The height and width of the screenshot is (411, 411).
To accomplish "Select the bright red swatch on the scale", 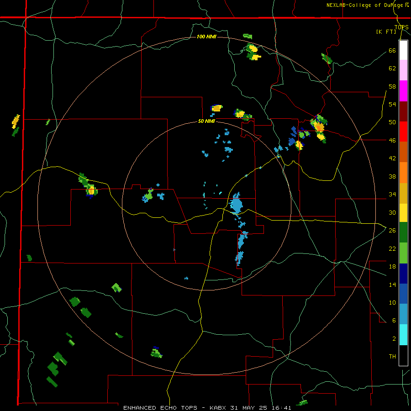I will click(x=403, y=132).
